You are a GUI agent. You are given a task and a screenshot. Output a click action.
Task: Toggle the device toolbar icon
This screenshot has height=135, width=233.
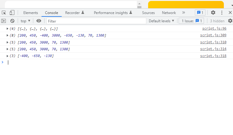coord(12,13)
